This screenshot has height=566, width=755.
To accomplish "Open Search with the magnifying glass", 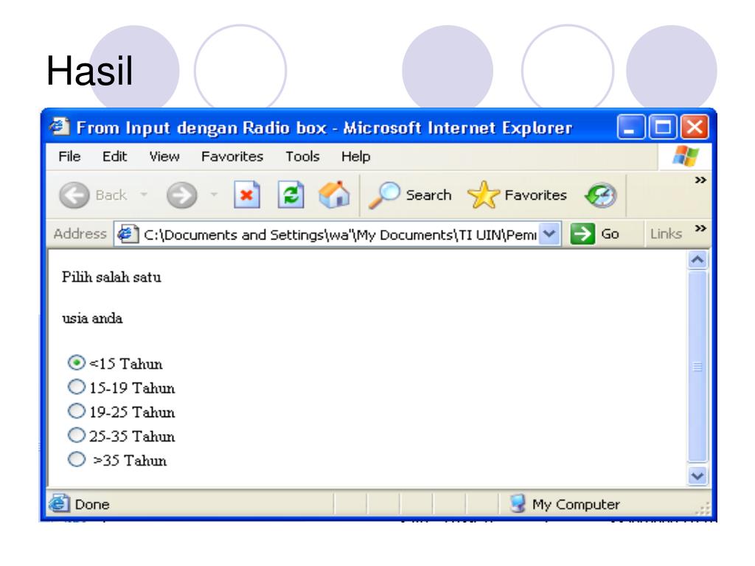I will (x=383, y=195).
